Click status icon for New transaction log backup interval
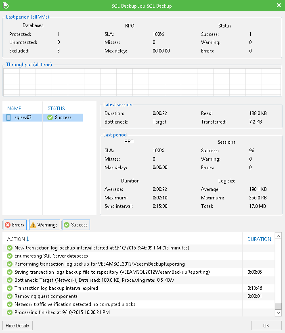285x333 pixels. pyautogui.click(x=10, y=248)
